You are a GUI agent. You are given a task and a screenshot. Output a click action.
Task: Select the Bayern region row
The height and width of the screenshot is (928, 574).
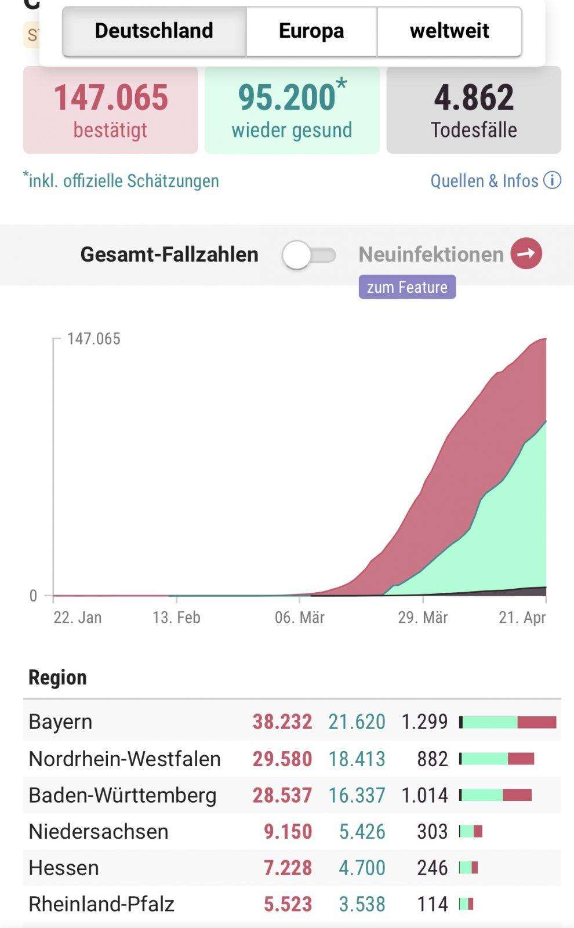coord(292,722)
